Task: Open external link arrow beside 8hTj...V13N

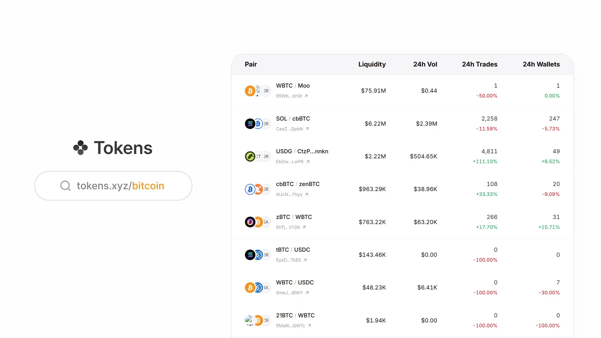Action: click(304, 227)
